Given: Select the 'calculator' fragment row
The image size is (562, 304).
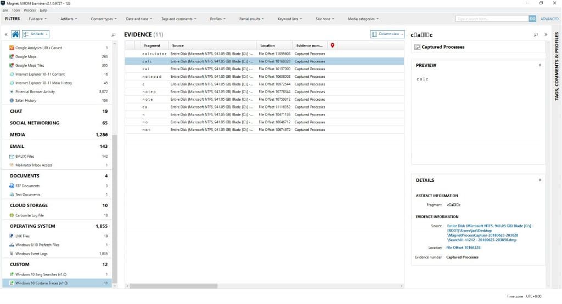Looking at the screenshot, I should coord(265,54).
